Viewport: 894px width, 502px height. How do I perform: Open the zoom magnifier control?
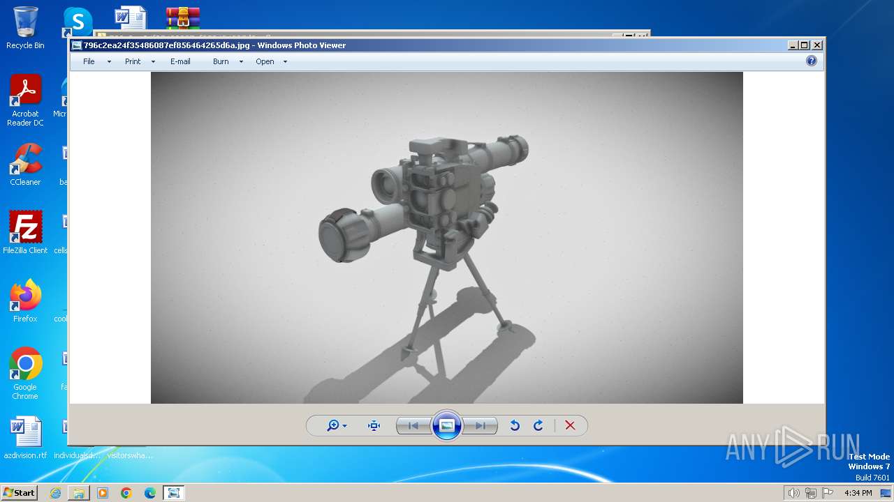click(x=332, y=425)
